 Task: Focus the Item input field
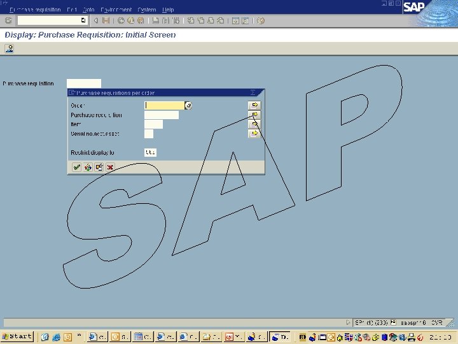(x=154, y=124)
